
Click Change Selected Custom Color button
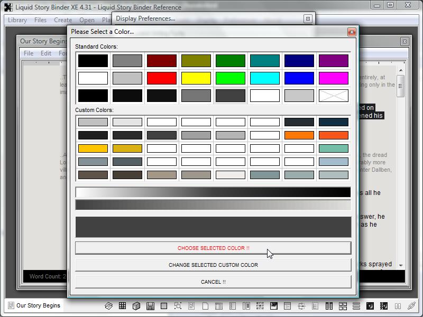pos(213,265)
